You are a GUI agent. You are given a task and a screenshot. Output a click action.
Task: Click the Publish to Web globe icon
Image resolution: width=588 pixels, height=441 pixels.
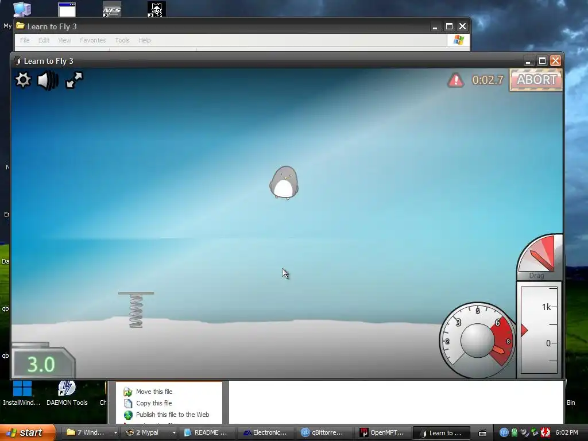click(x=128, y=415)
